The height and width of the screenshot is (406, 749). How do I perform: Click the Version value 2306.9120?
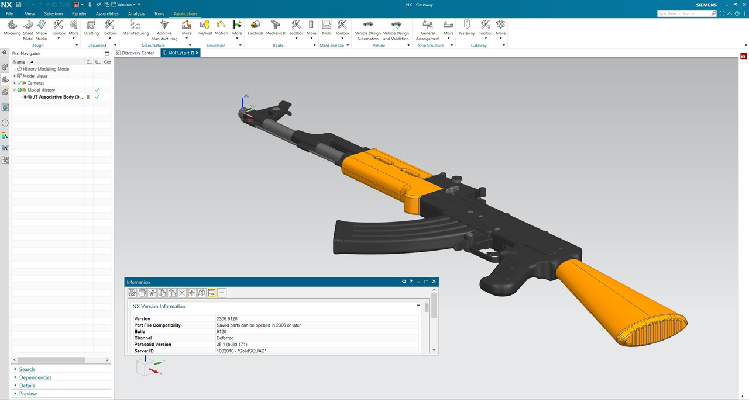pyautogui.click(x=227, y=318)
